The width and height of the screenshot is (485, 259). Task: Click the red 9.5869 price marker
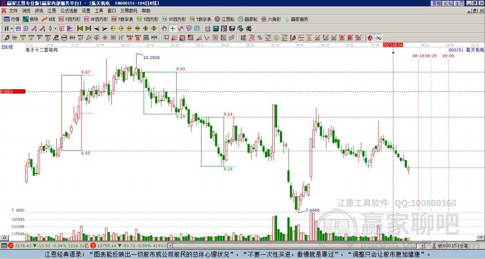click(13, 91)
